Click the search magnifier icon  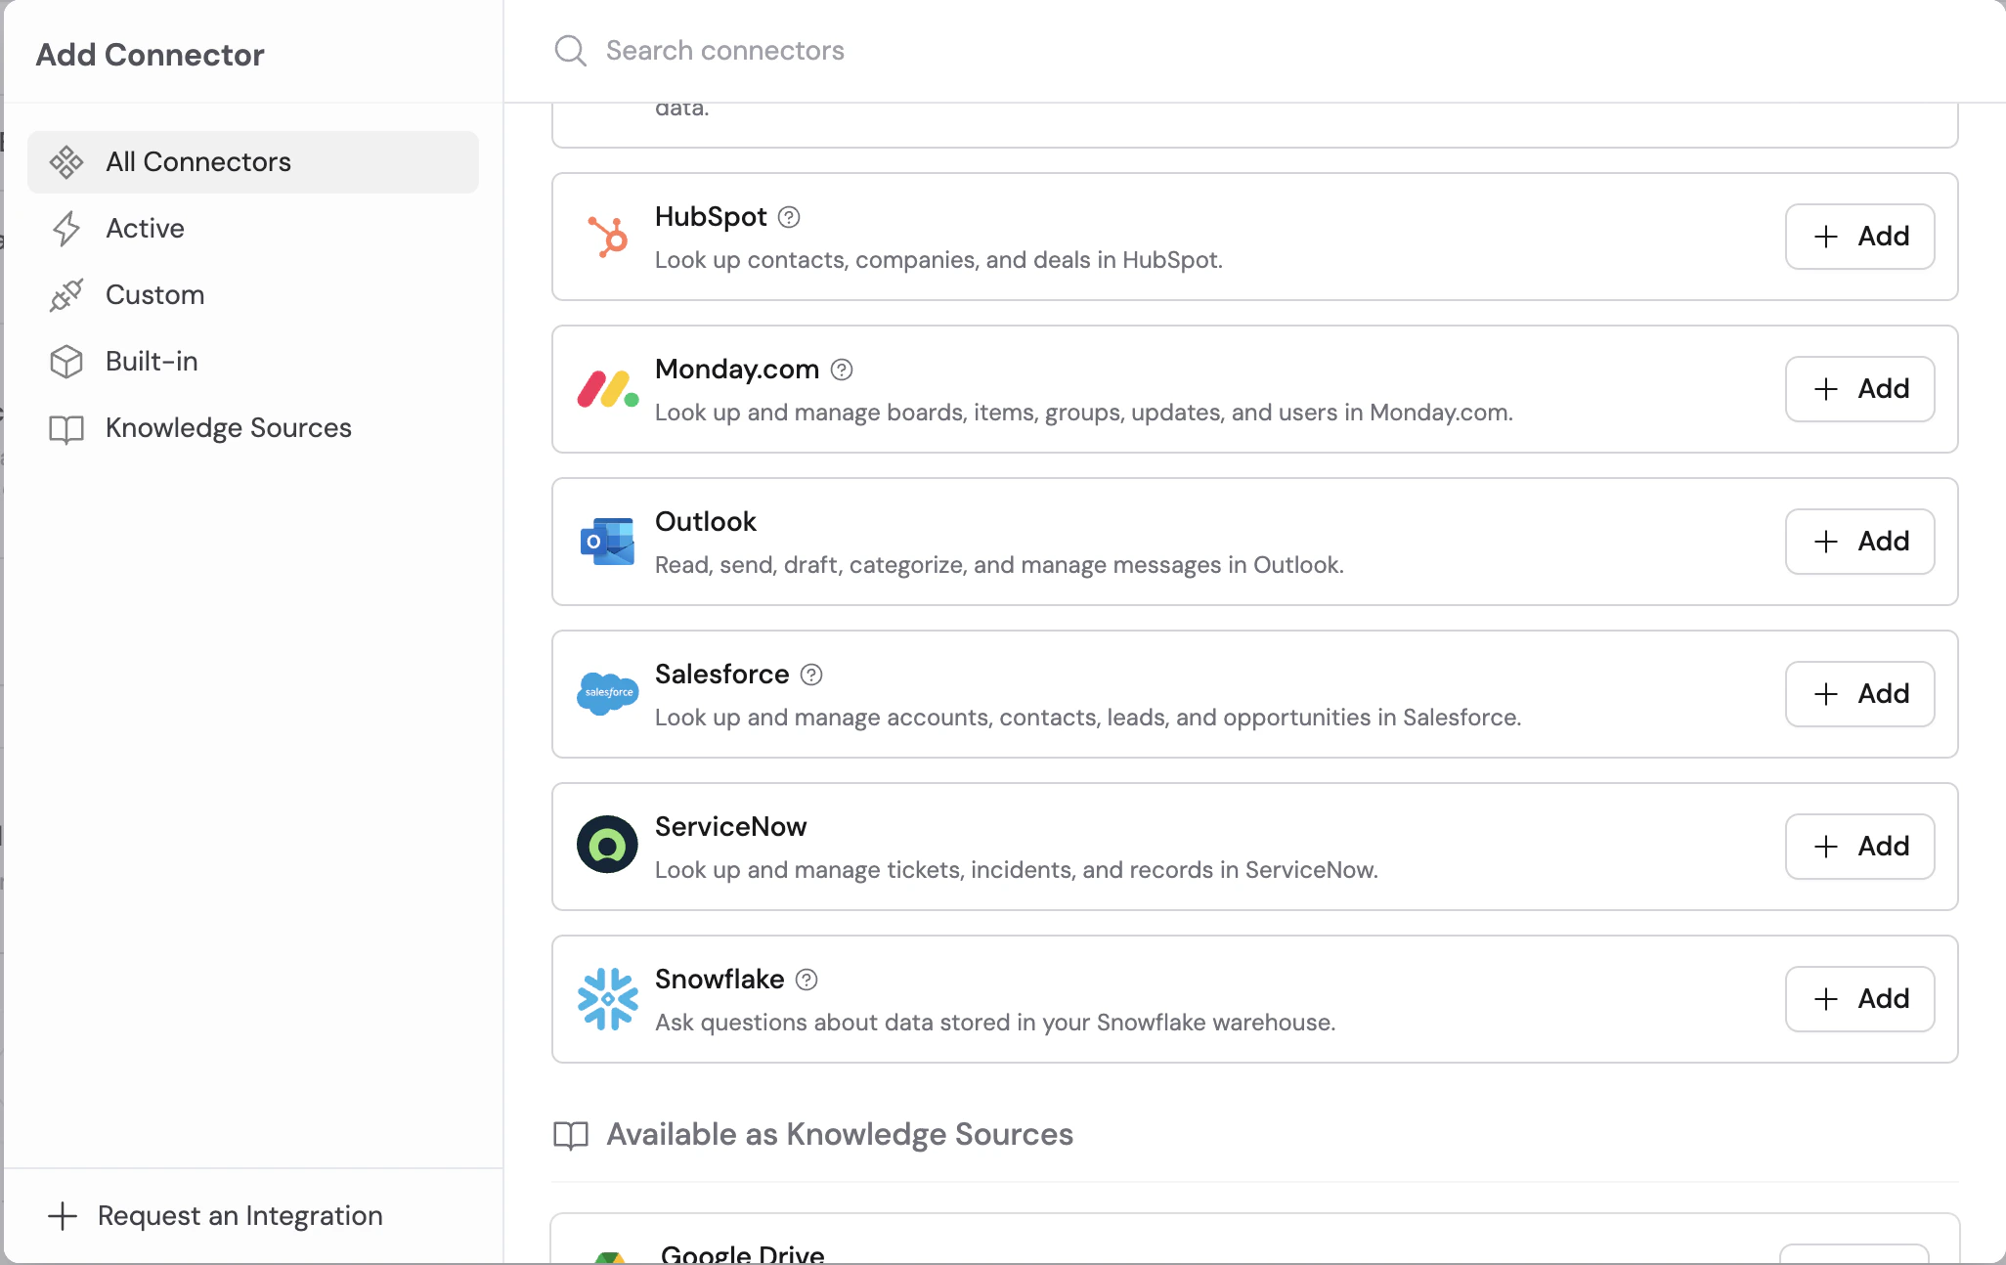coord(570,51)
